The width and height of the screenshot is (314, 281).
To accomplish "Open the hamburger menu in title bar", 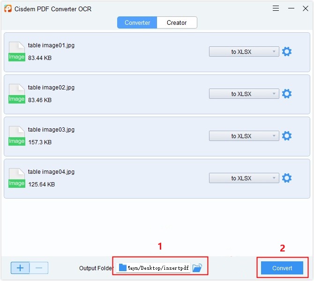I will click(x=276, y=8).
